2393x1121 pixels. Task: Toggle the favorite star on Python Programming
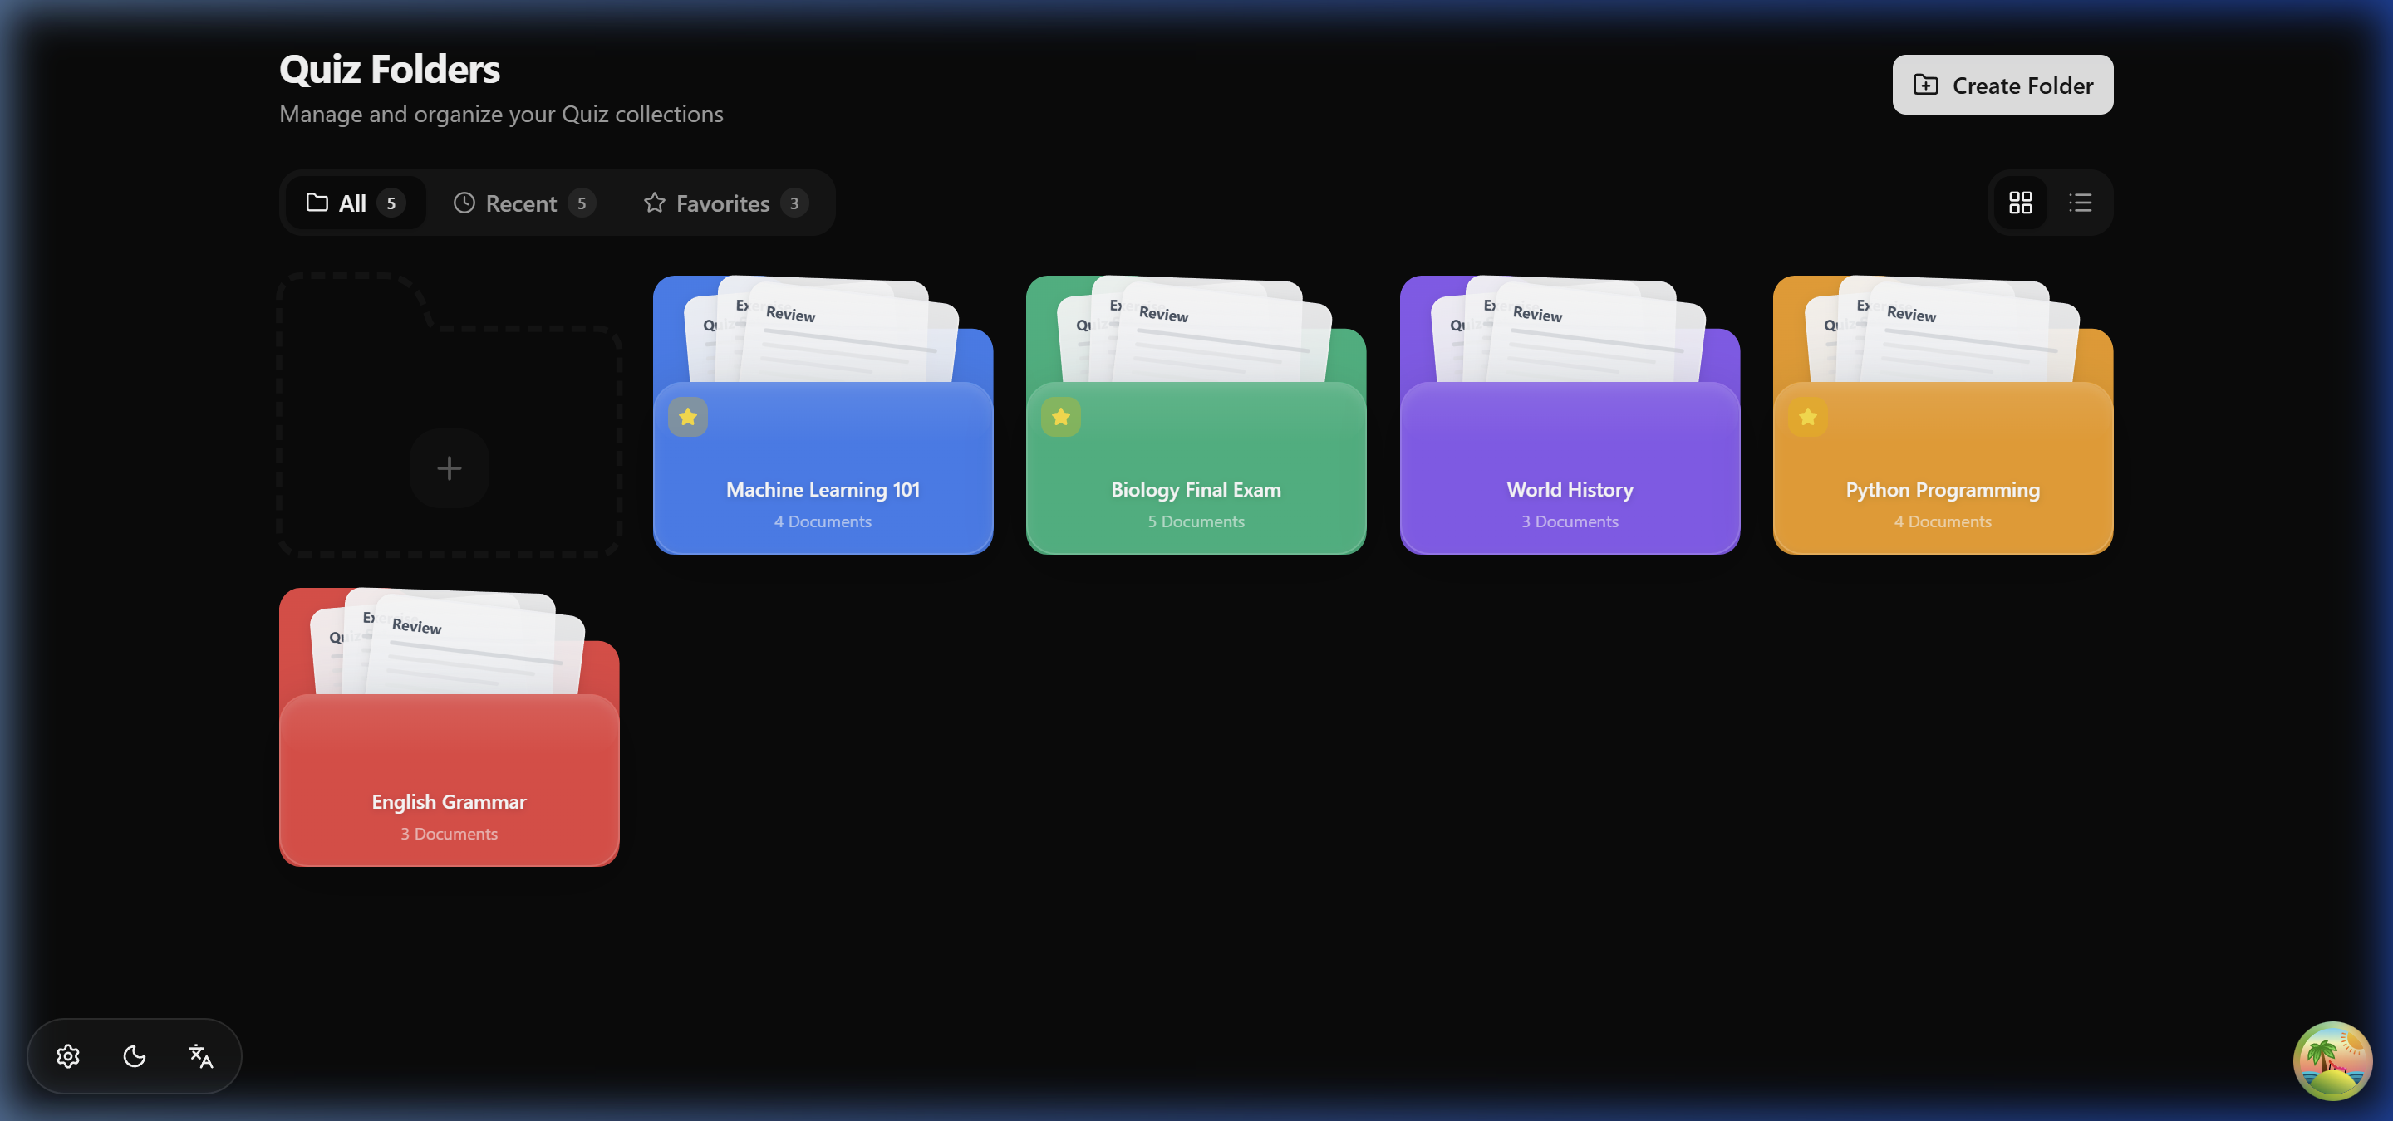coord(1807,418)
